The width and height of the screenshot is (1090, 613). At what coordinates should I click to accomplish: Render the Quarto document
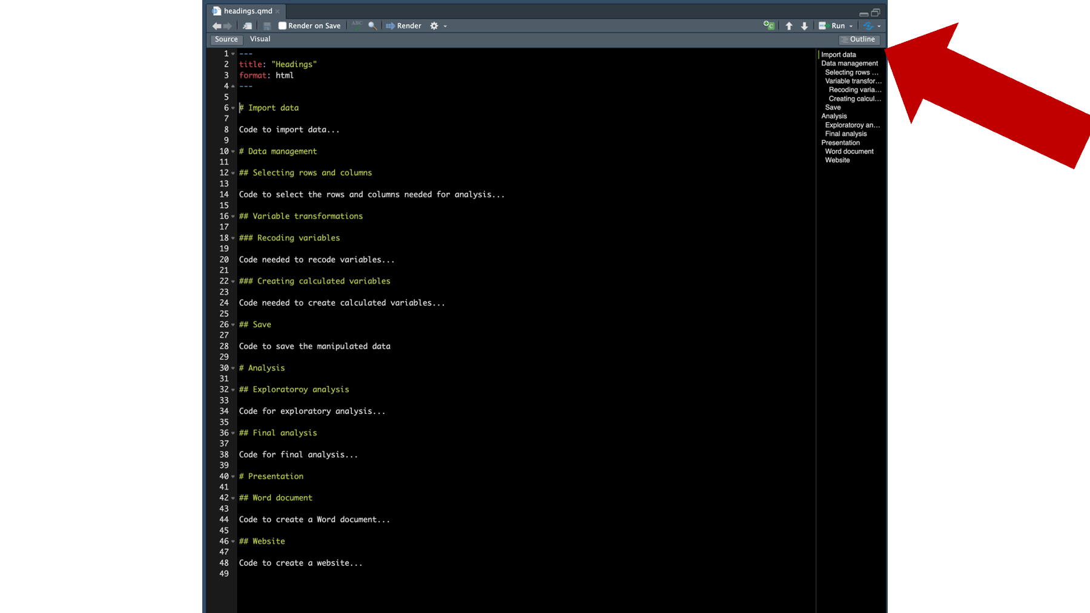[403, 26]
